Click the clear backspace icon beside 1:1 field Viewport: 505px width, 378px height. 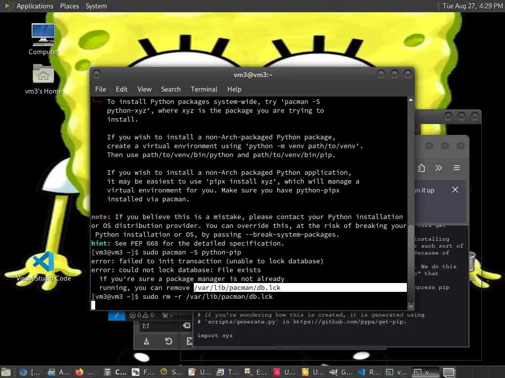click(186, 326)
